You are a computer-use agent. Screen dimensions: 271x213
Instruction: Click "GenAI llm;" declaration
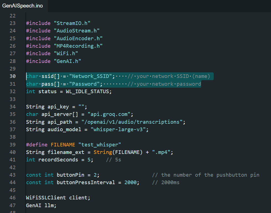point(41,206)
